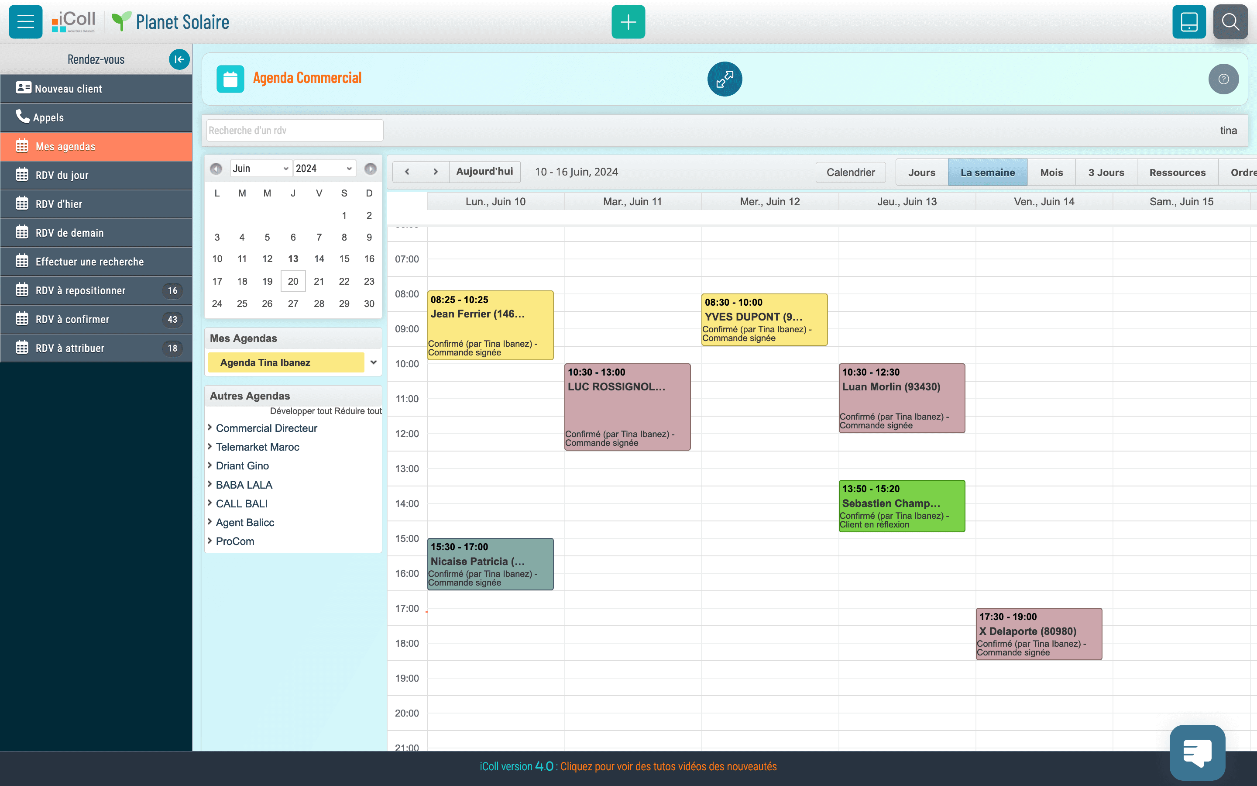Click Développer tout link
The width and height of the screenshot is (1257, 786).
[x=301, y=410]
